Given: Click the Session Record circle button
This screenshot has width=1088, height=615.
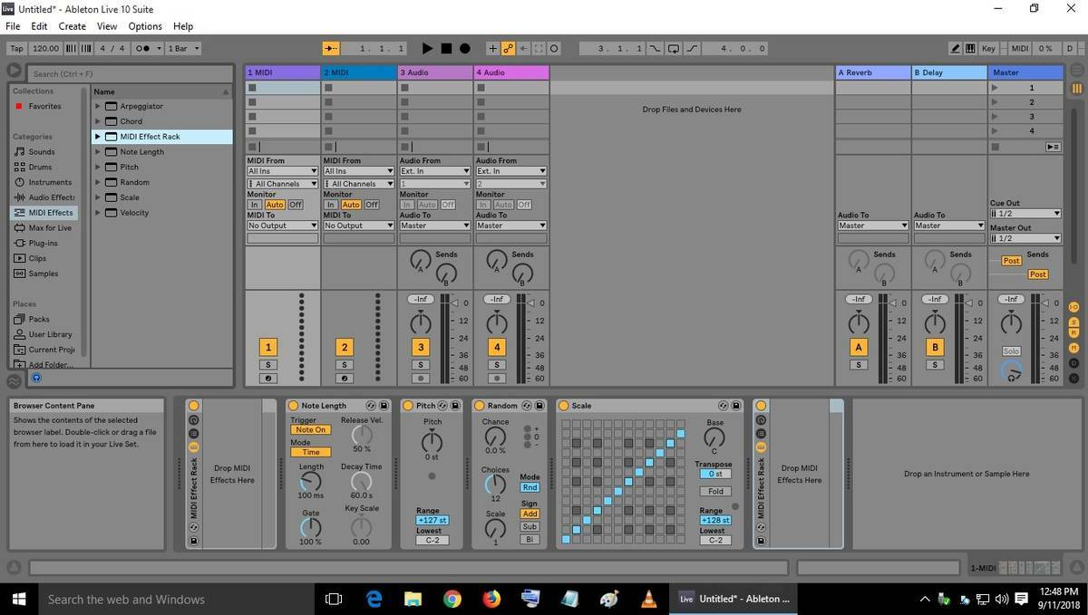Looking at the screenshot, I should tap(554, 48).
